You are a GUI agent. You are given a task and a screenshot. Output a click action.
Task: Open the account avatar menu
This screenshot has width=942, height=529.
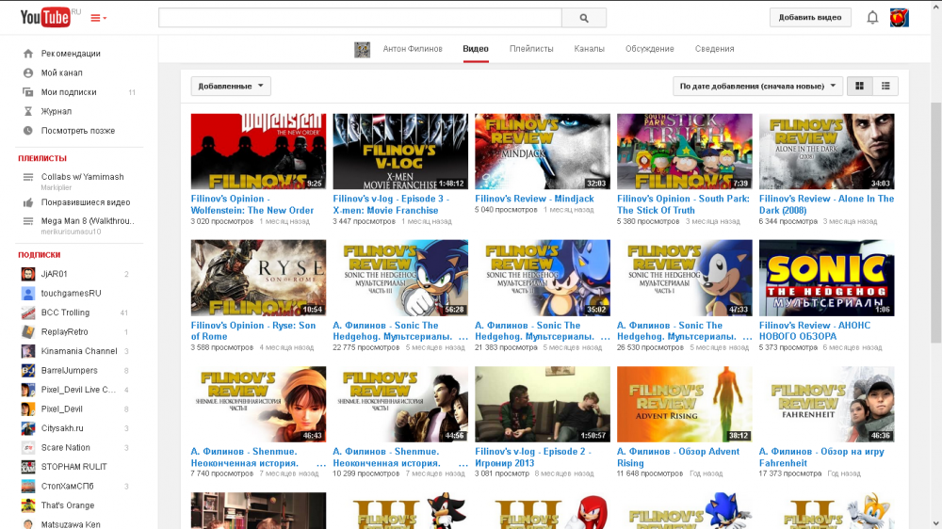900,17
